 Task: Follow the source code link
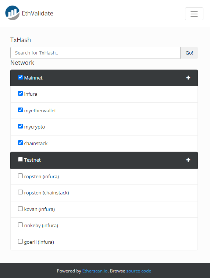point(139,271)
